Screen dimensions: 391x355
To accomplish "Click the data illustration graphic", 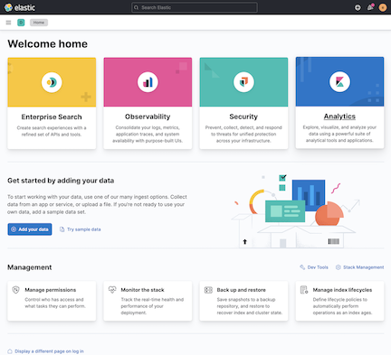I will 295,210.
